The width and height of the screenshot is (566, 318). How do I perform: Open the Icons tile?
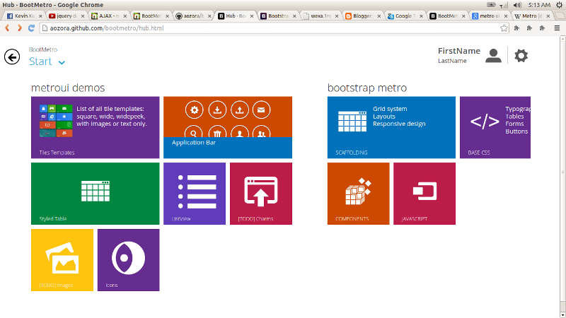point(129,260)
